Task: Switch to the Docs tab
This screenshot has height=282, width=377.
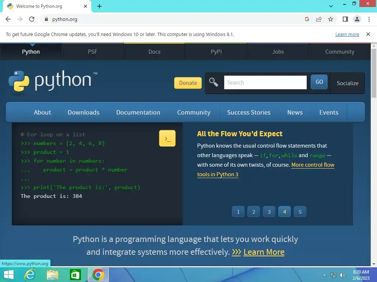Action: (154, 51)
